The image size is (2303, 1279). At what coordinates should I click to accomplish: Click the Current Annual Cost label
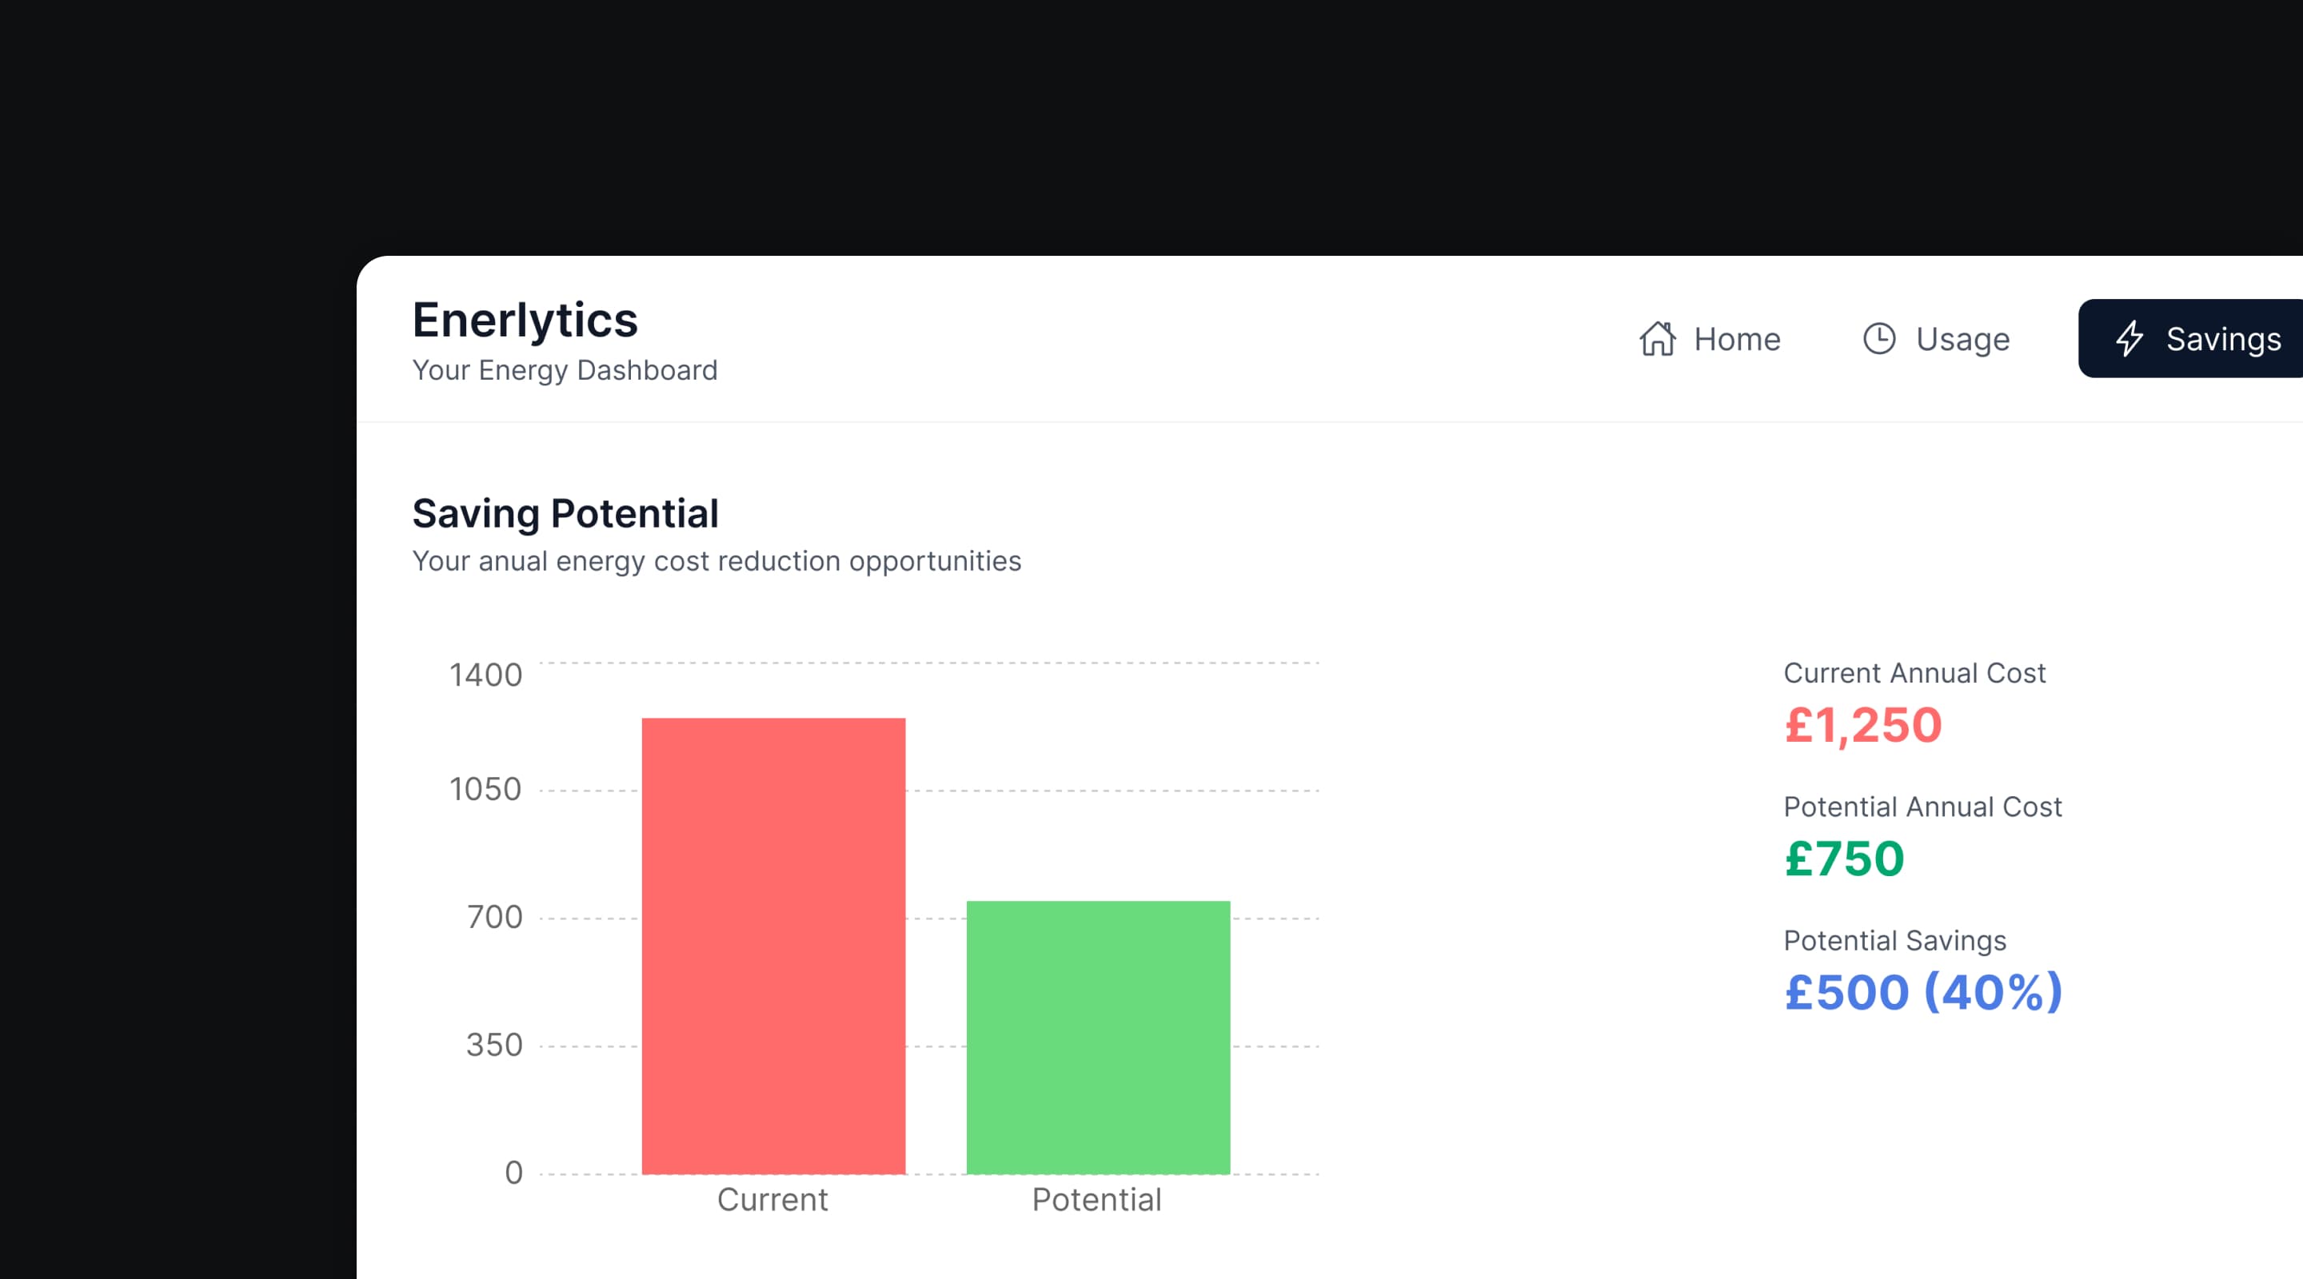coord(1914,673)
